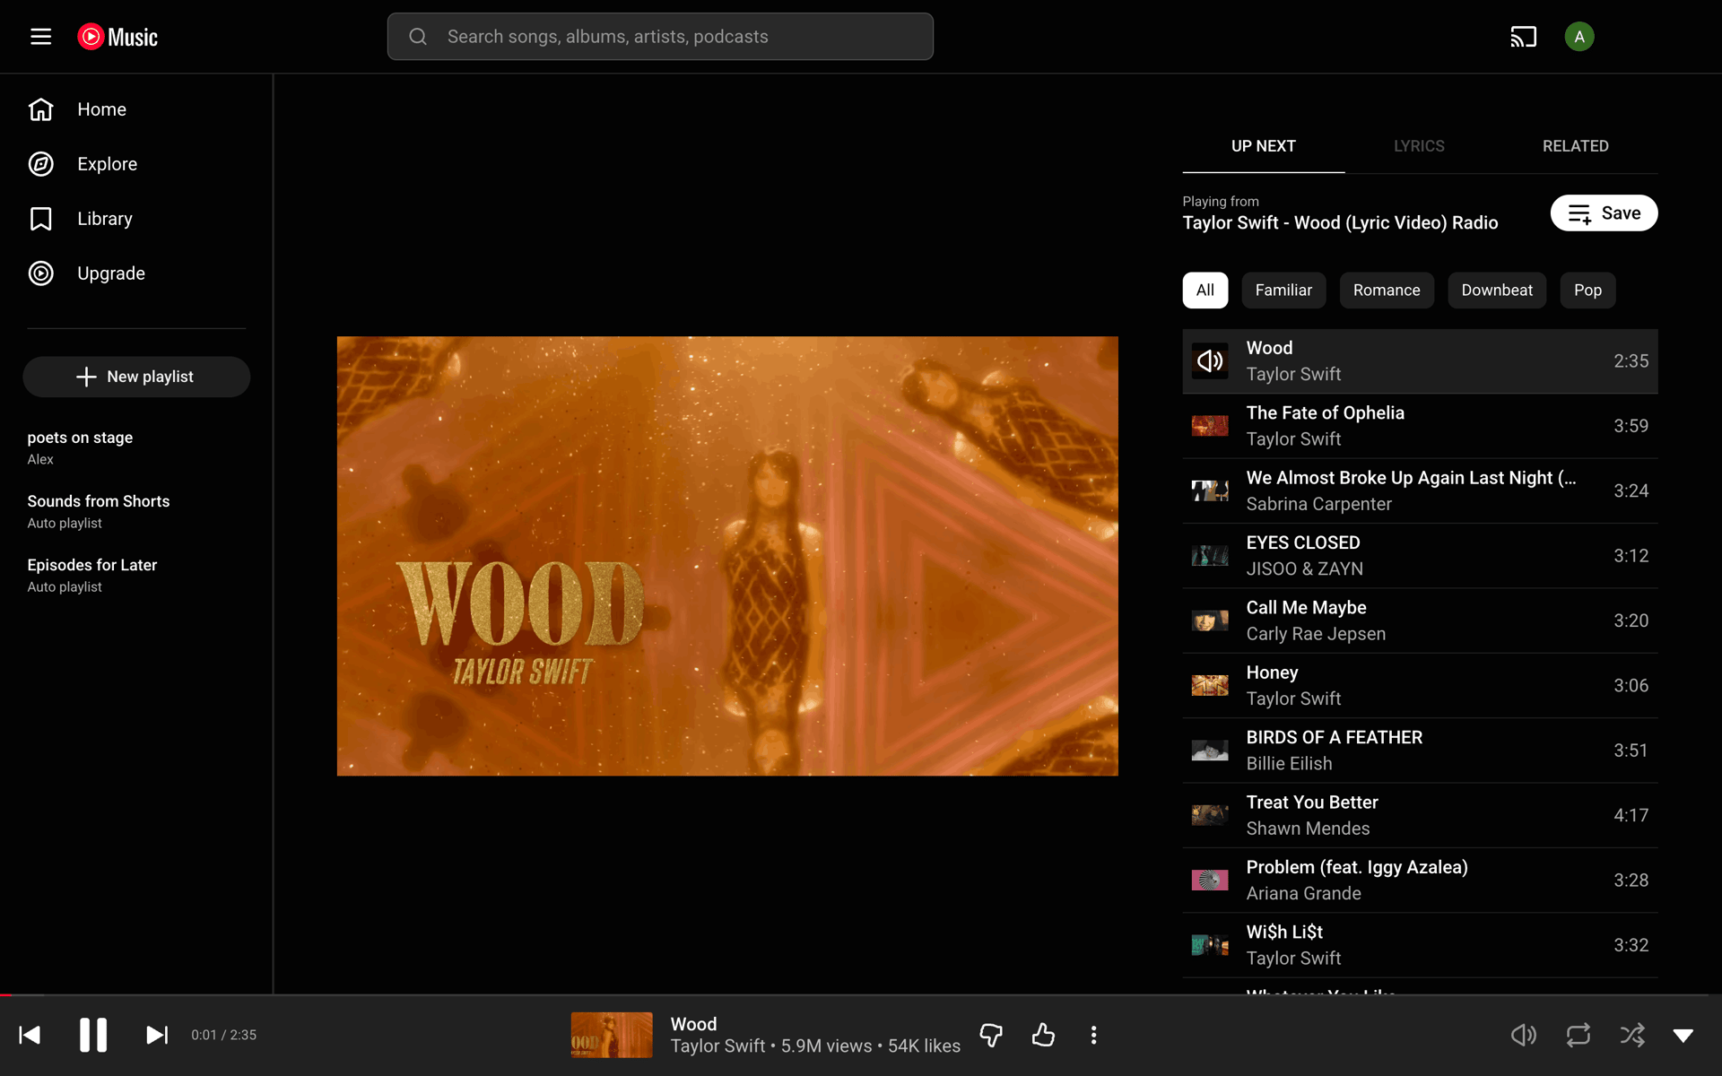
Task: Open the Upgrade page
Action: [136, 273]
